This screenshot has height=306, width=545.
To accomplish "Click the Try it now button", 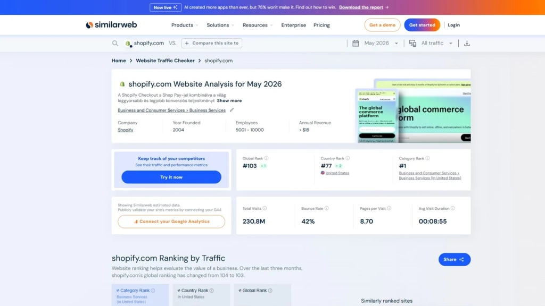I will coord(171,177).
